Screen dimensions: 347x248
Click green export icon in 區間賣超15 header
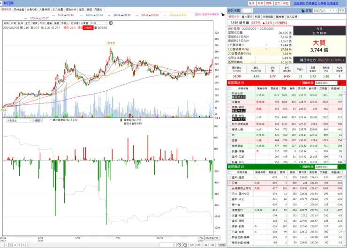[340, 167]
